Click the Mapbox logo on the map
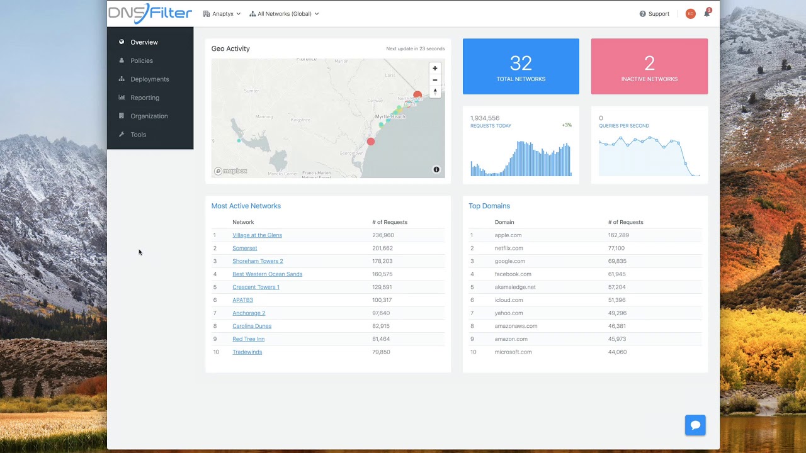Viewport: 806px width, 453px height. (x=230, y=171)
